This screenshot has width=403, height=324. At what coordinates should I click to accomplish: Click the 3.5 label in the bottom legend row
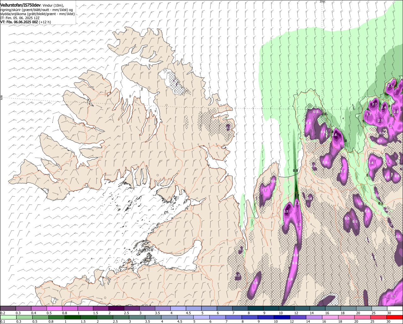click(x=147, y=321)
